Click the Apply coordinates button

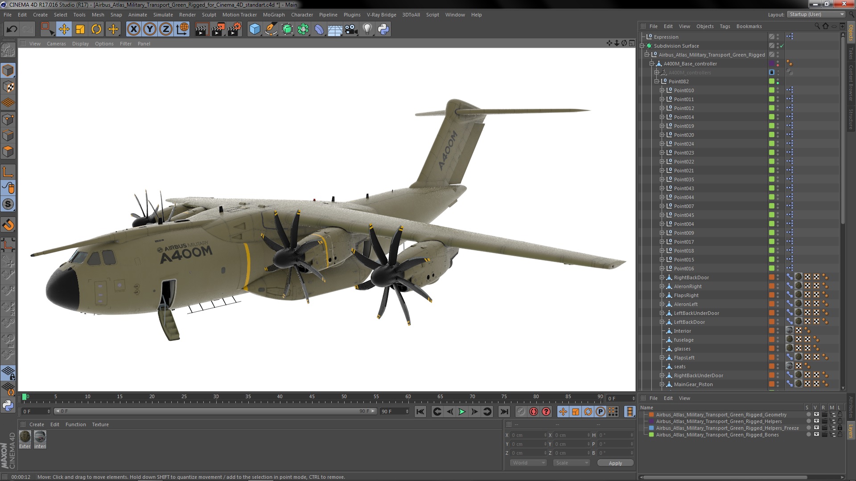[x=615, y=463]
